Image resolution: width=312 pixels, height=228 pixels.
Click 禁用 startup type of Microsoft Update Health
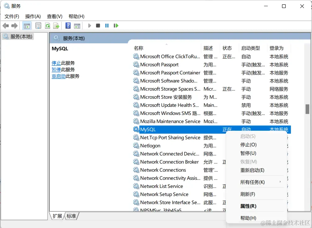pos(246,105)
